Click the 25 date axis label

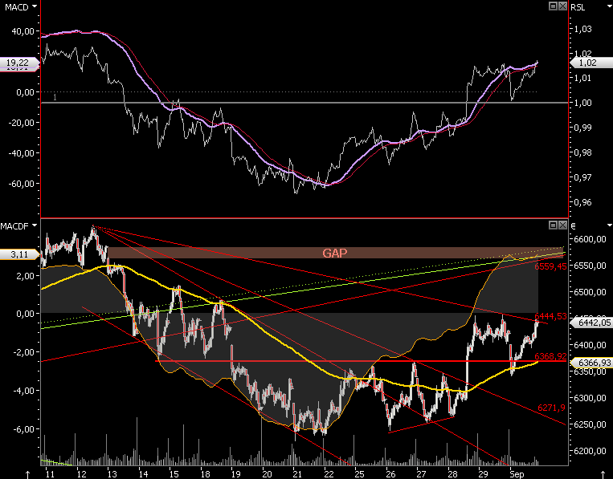point(359,474)
